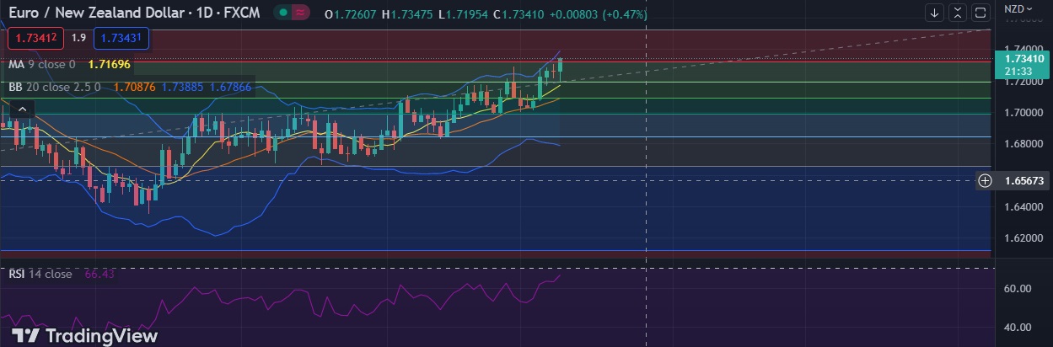
Task: Click the downward arrow button in chart header
Action: pyautogui.click(x=934, y=13)
